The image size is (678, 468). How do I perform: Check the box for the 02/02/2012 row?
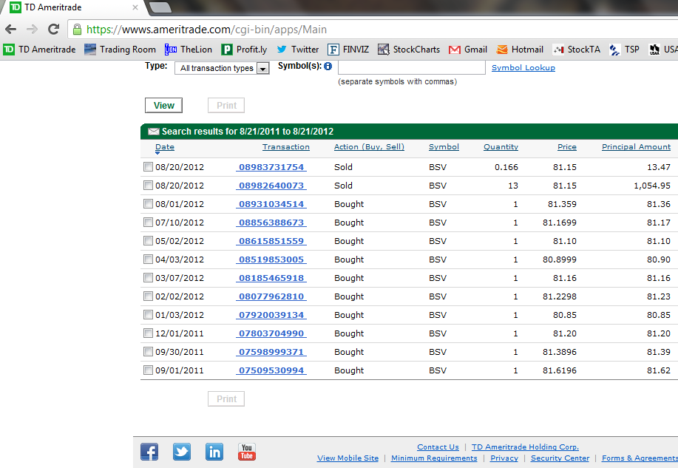click(148, 296)
